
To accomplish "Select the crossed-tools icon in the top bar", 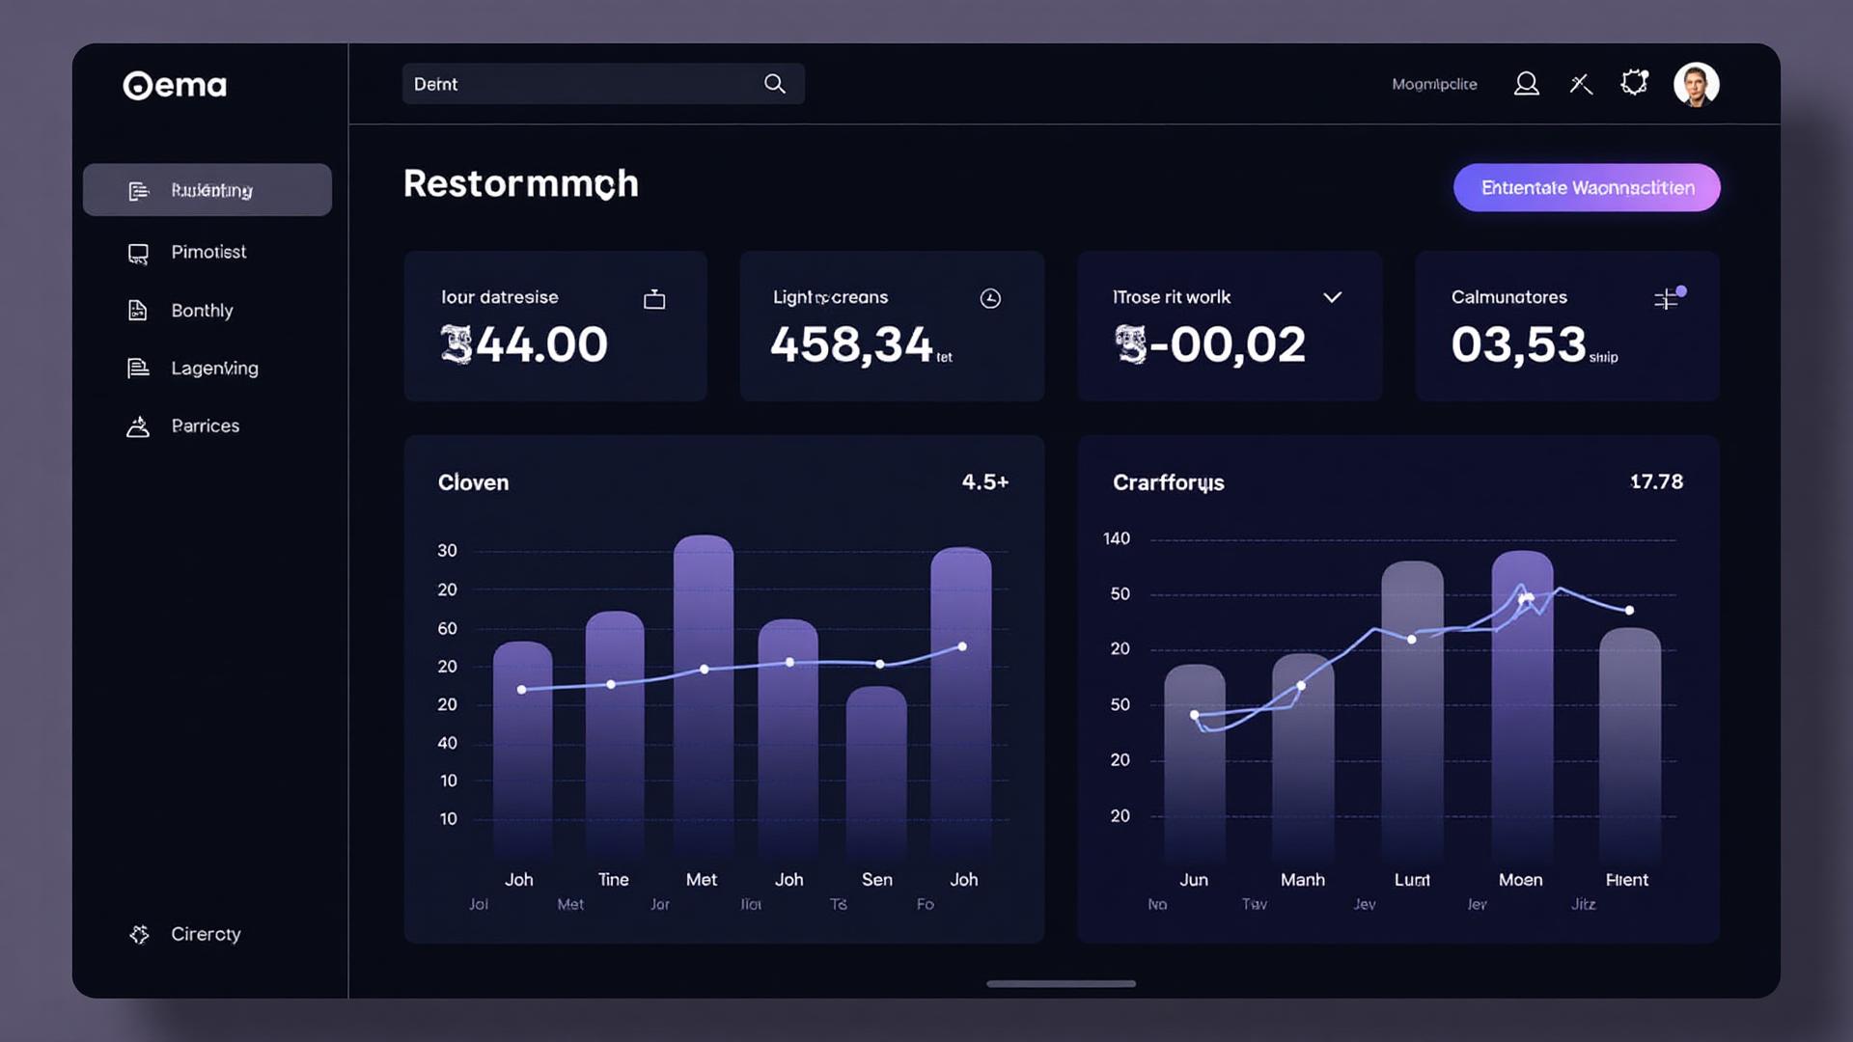I will (1581, 84).
